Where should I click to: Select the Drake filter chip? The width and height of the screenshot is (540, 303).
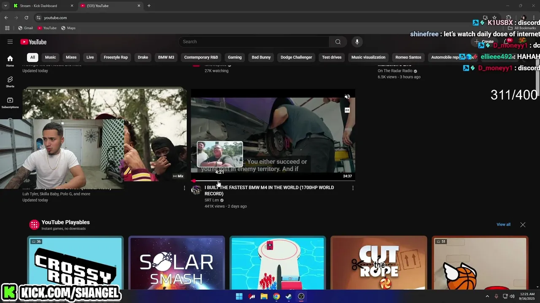coord(143,57)
